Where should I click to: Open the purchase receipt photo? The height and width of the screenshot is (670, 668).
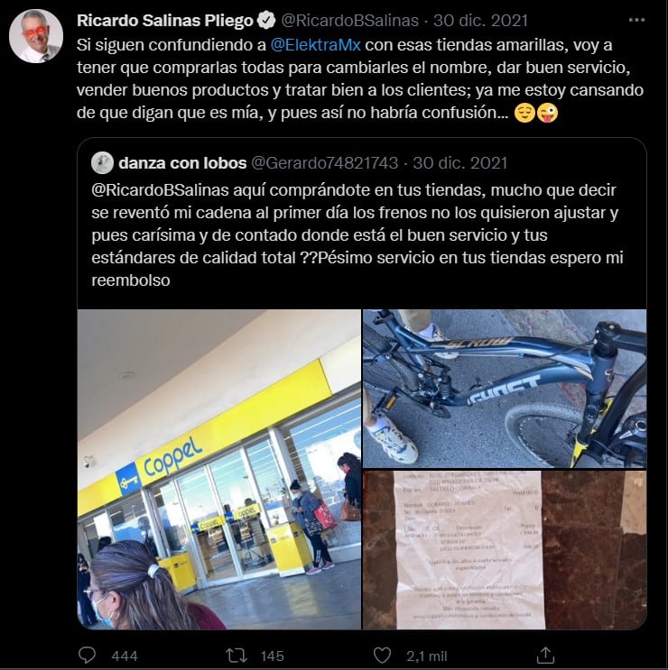505,550
